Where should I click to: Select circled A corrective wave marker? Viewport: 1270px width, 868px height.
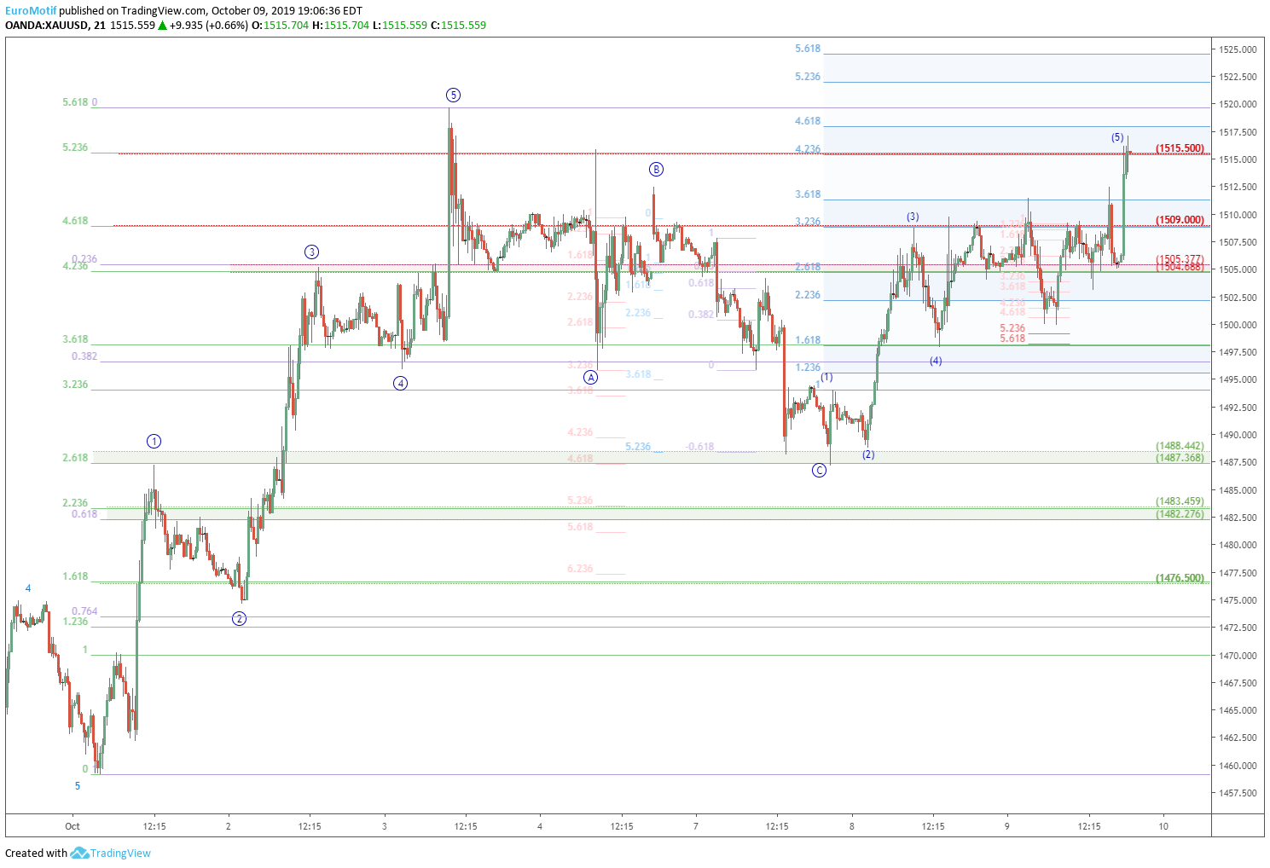click(590, 378)
